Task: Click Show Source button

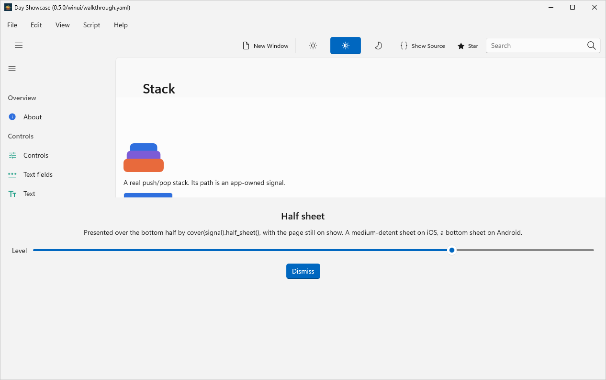Action: click(x=423, y=46)
